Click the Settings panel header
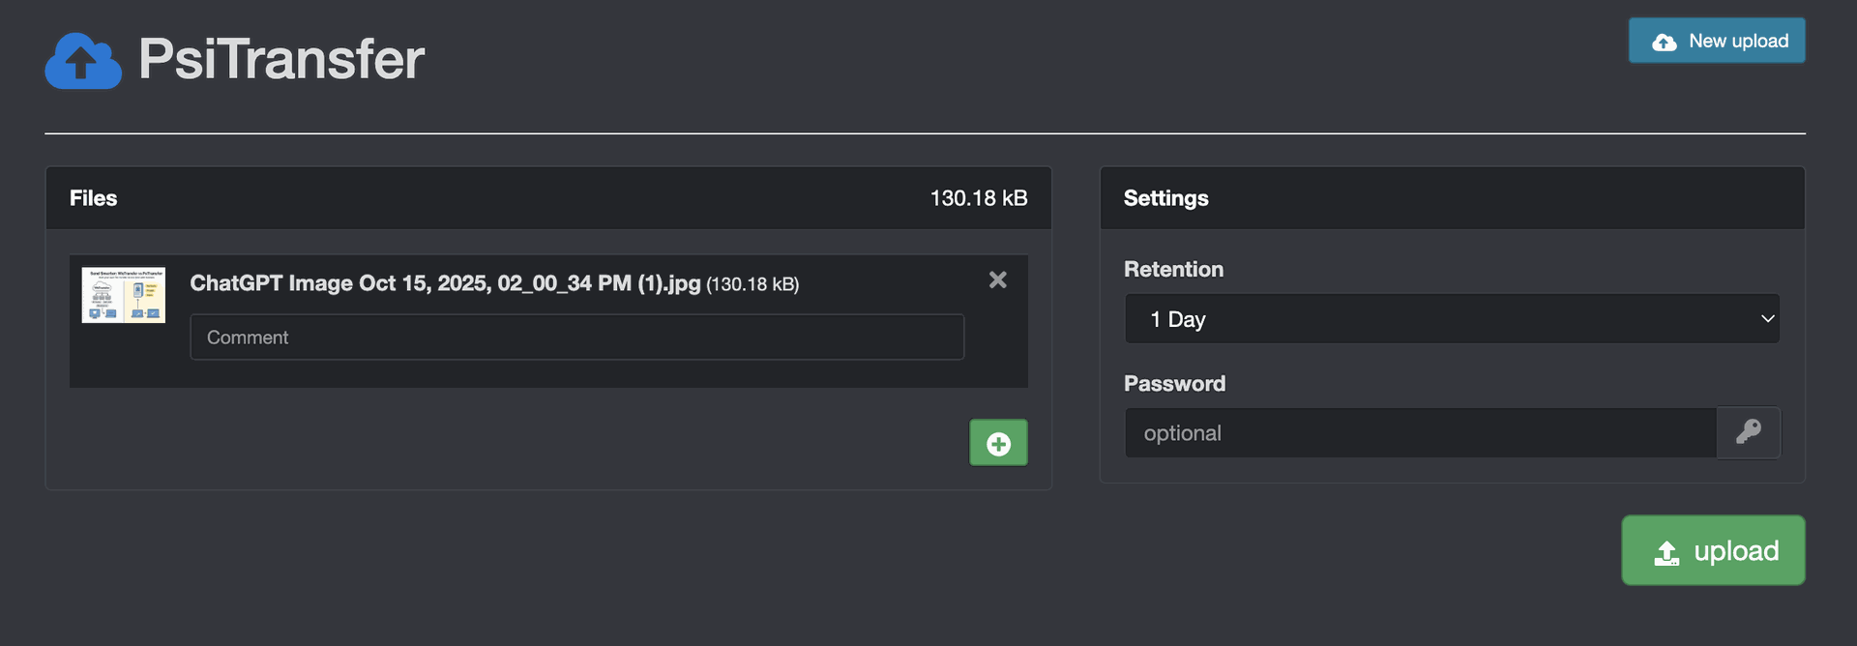1857x646 pixels. tap(1165, 198)
